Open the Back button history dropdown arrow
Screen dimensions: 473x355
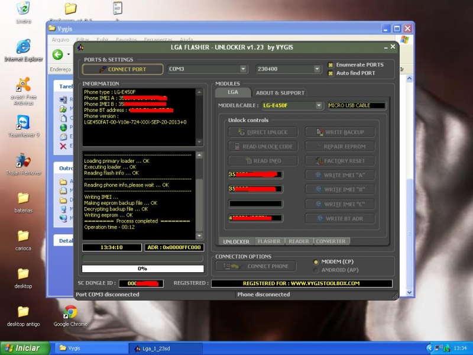(69, 54)
